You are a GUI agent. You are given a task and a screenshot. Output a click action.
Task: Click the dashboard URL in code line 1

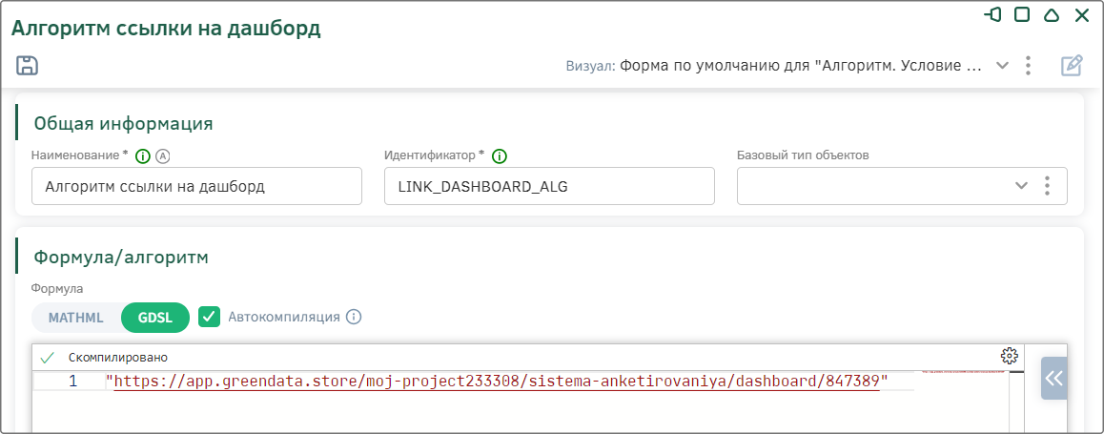click(x=497, y=382)
